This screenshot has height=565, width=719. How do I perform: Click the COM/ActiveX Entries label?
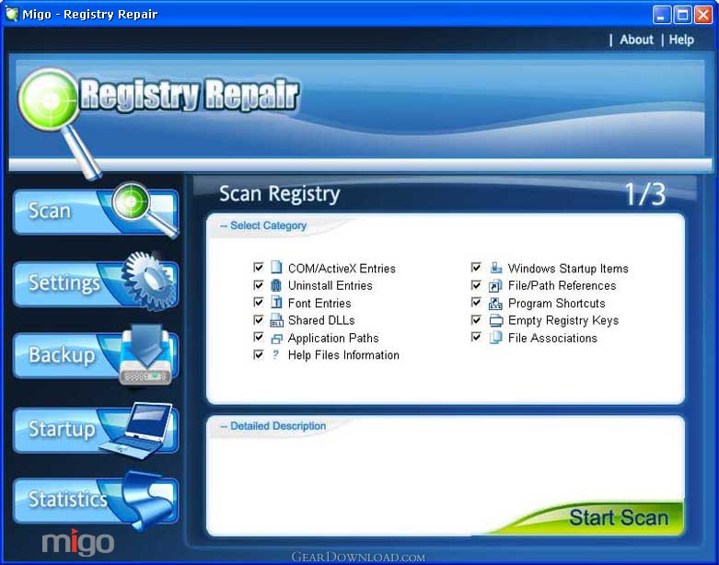pyautogui.click(x=342, y=269)
